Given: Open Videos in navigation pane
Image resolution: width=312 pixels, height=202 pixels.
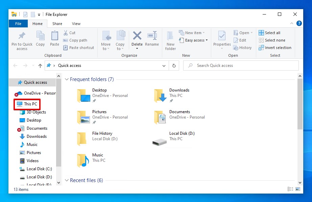Looking at the screenshot, I should [x=29, y=161].
